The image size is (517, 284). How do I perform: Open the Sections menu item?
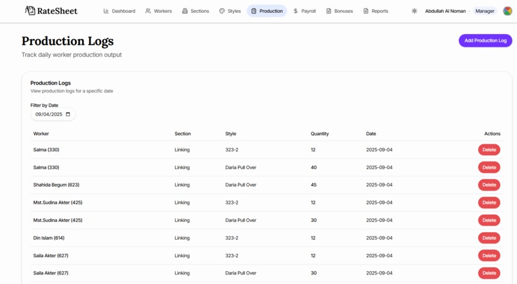[196, 11]
